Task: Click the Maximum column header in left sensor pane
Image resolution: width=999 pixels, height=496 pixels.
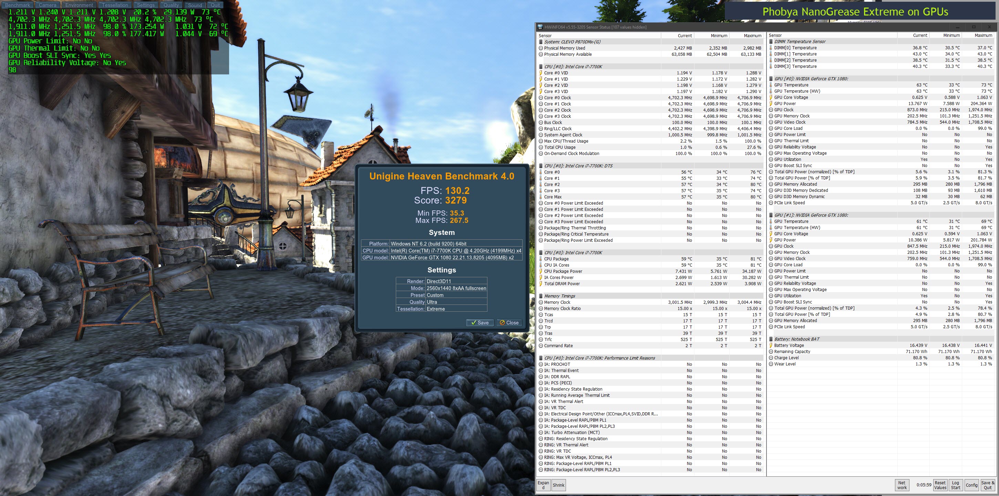Action: tap(752, 36)
